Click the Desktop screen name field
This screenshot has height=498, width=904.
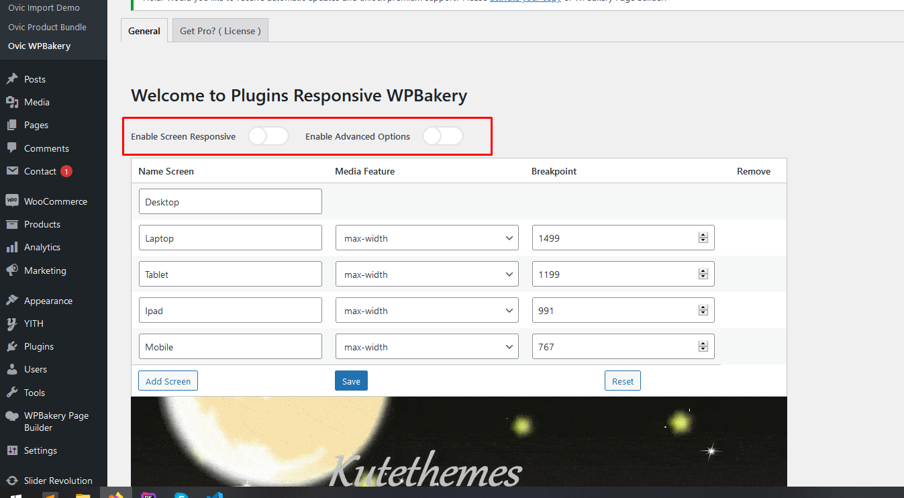pos(230,201)
